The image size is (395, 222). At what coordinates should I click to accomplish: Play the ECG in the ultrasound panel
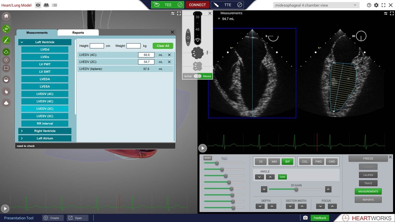pos(202,148)
